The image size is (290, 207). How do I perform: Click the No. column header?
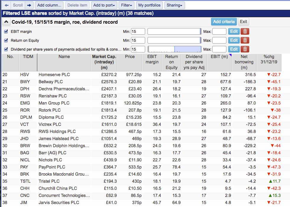[10, 62]
